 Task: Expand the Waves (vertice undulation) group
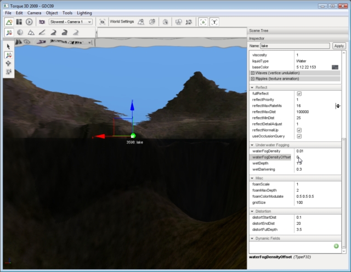[253, 73]
